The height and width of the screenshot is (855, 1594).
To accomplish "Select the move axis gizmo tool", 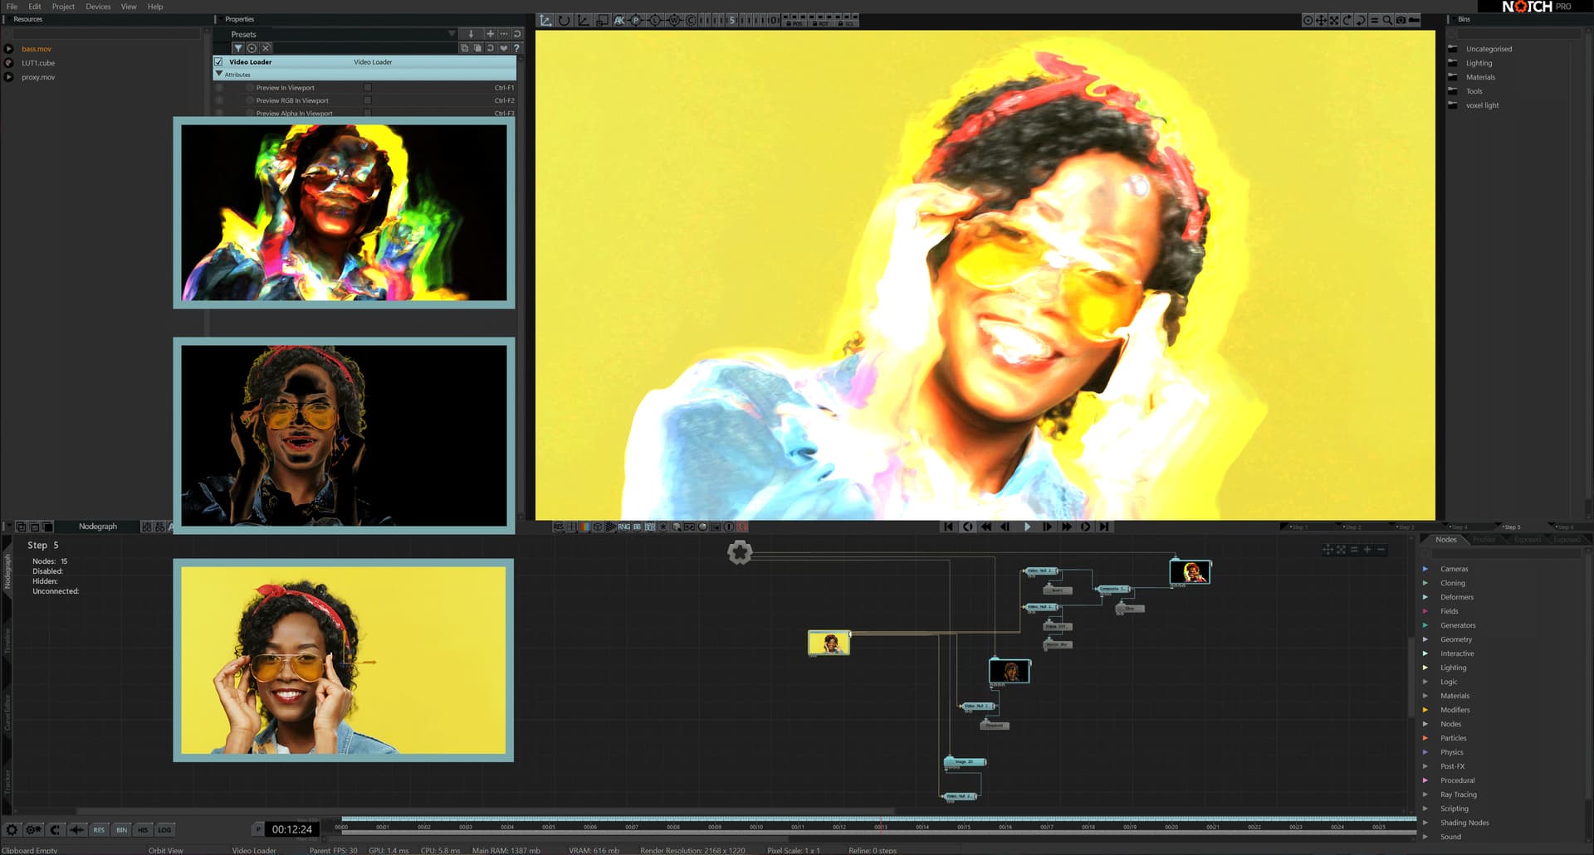I will (545, 20).
